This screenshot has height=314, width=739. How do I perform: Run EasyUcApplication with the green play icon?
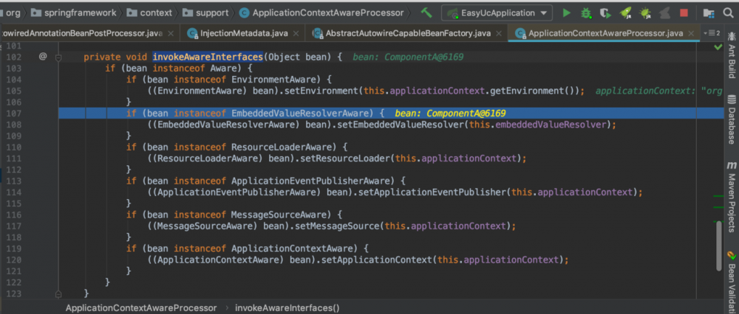[566, 13]
